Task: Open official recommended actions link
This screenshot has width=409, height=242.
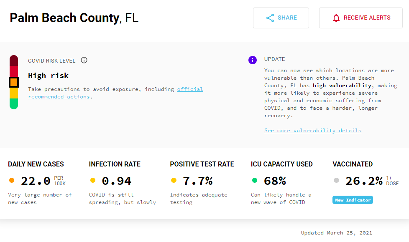Action: point(190,89)
